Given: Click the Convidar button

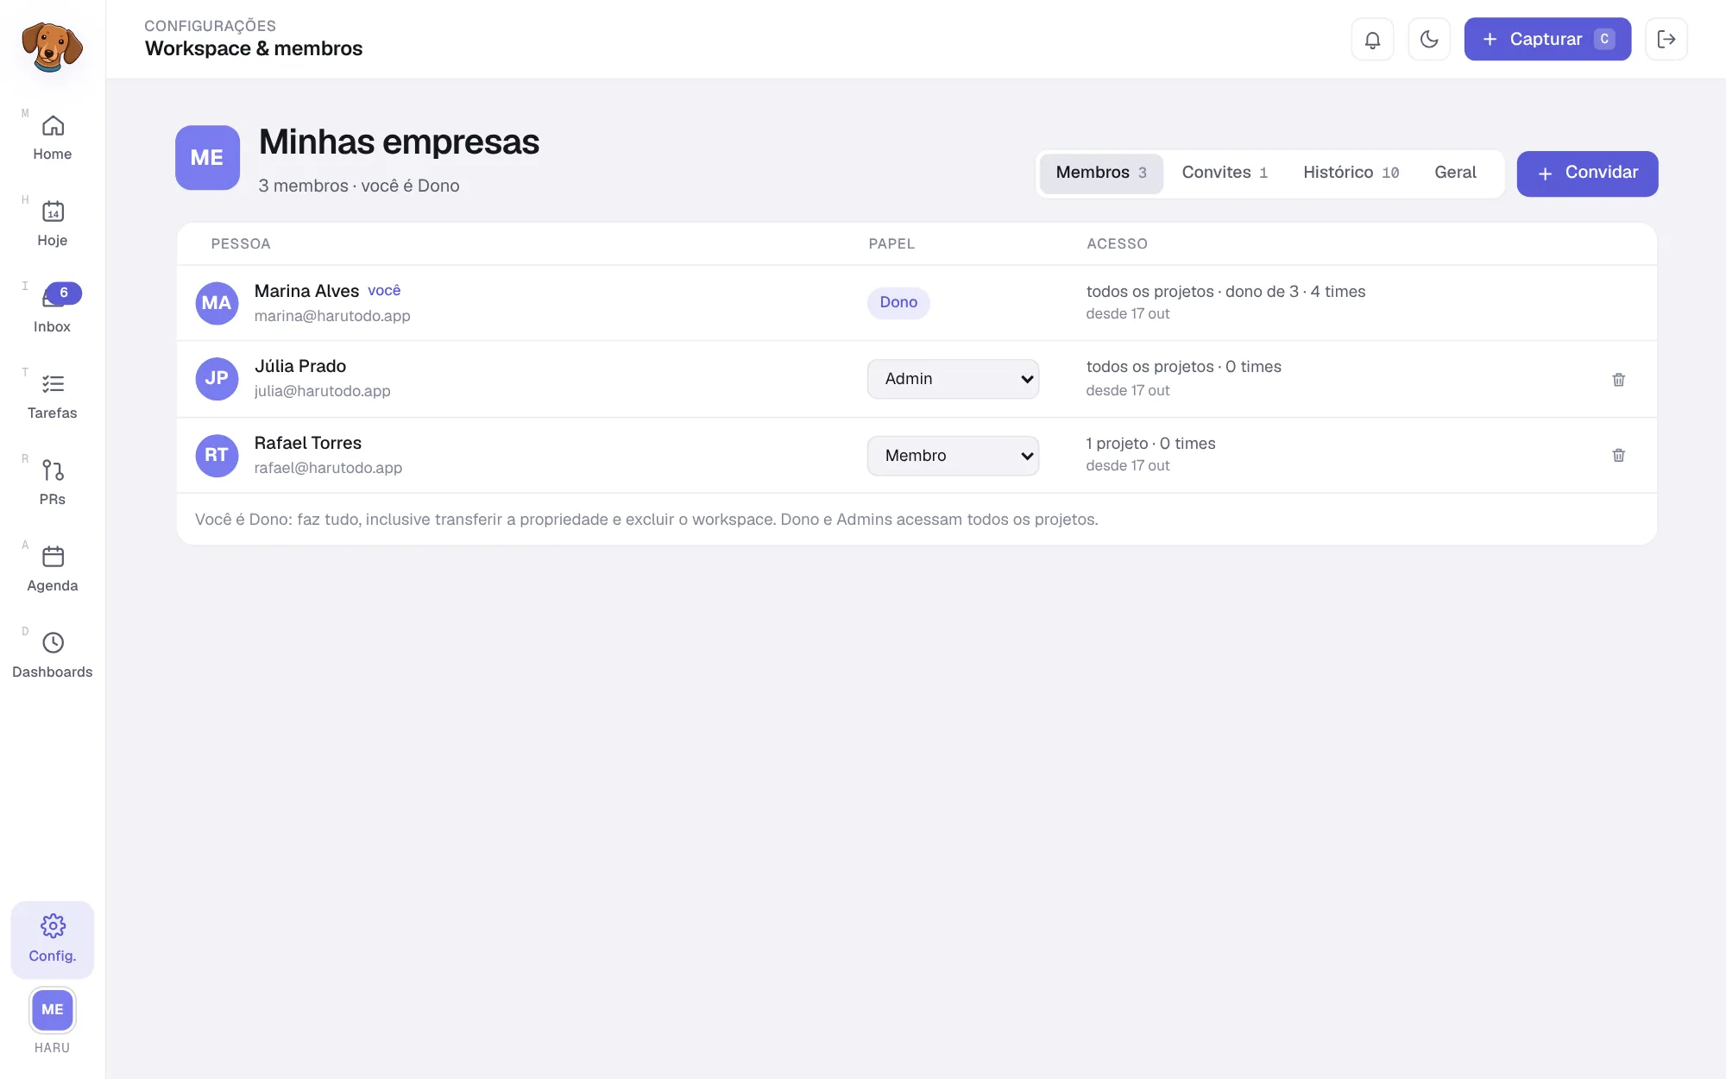Looking at the screenshot, I should pyautogui.click(x=1587, y=174).
